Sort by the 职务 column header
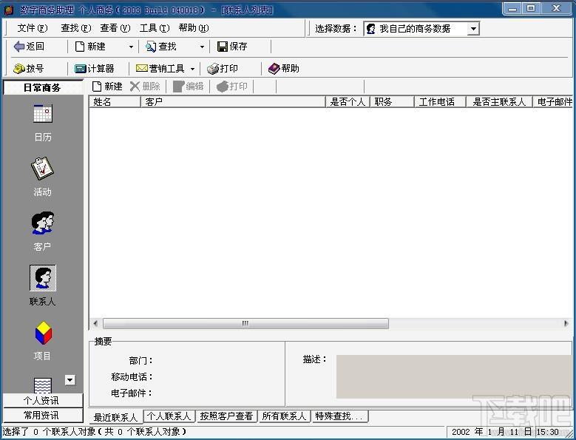576x440 pixels. [392, 102]
